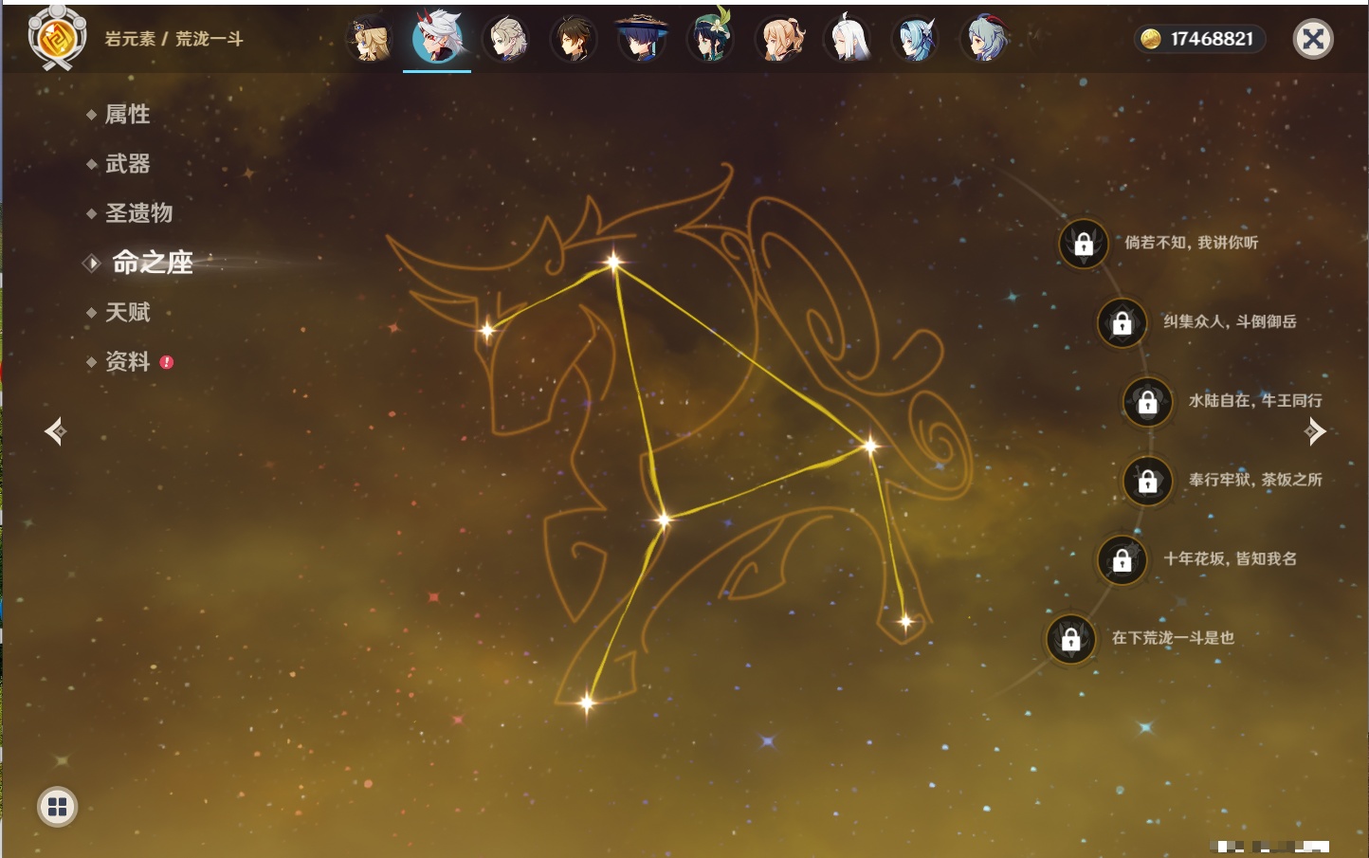Click the Mora coin icon
The width and height of the screenshot is (1369, 858).
[x=1151, y=39]
